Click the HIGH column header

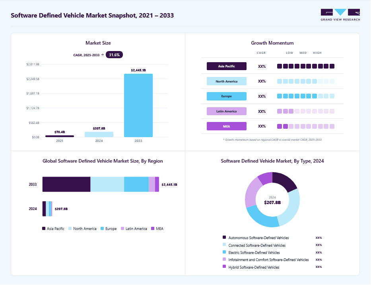tap(317, 53)
